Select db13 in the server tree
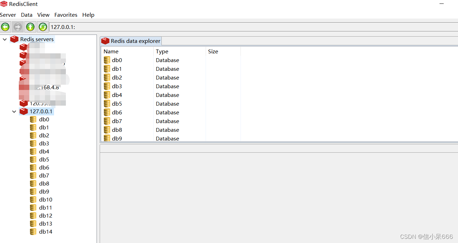The image size is (458, 243). [x=46, y=224]
